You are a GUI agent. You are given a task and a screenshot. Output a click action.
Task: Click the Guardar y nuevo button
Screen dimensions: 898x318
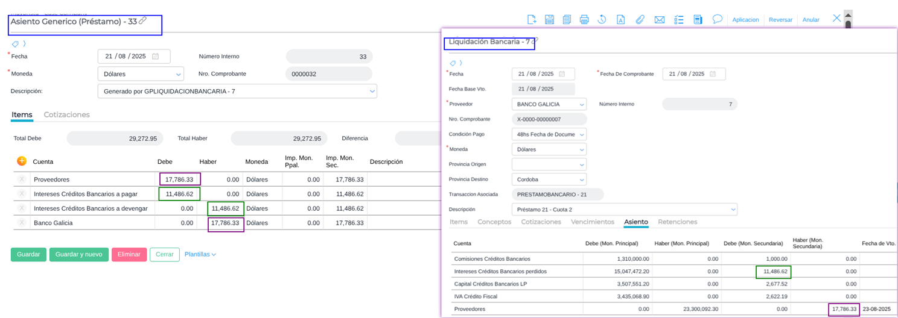click(79, 255)
